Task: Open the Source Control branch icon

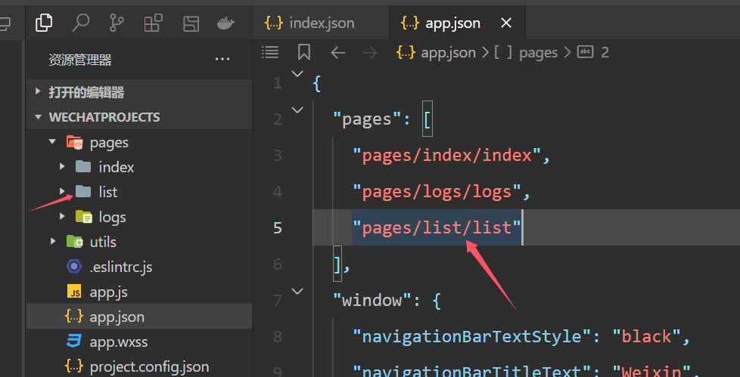Action: coord(117,22)
